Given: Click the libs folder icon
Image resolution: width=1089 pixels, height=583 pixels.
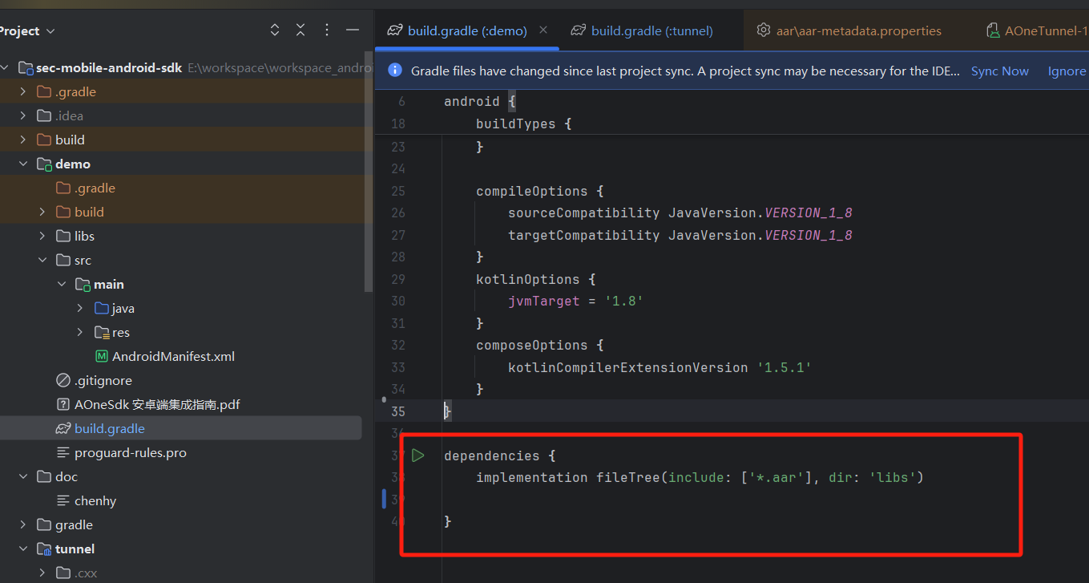Looking at the screenshot, I should (63, 237).
